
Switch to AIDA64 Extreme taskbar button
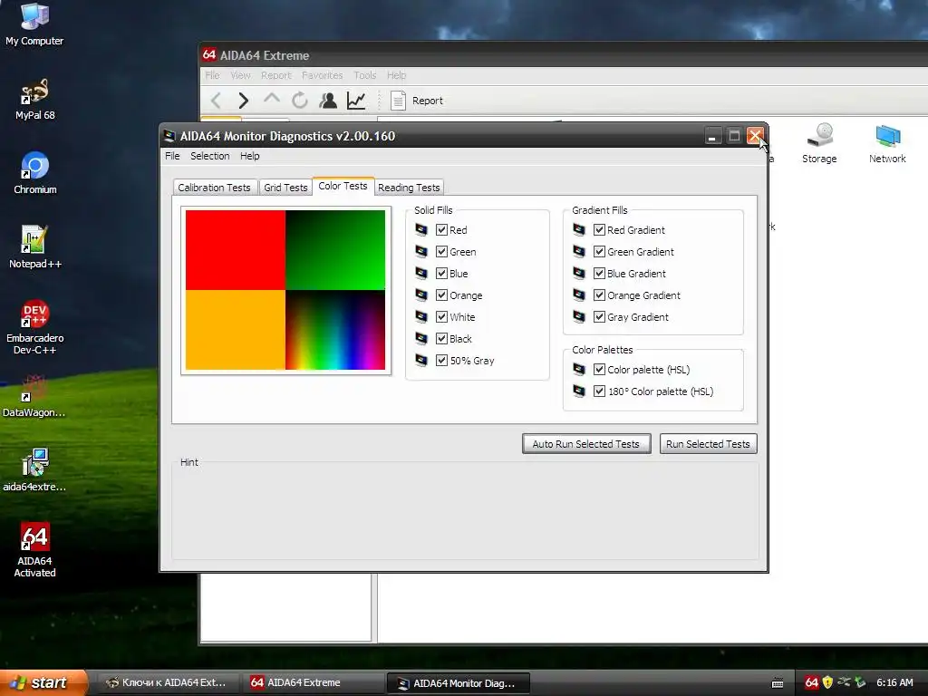[x=312, y=682]
